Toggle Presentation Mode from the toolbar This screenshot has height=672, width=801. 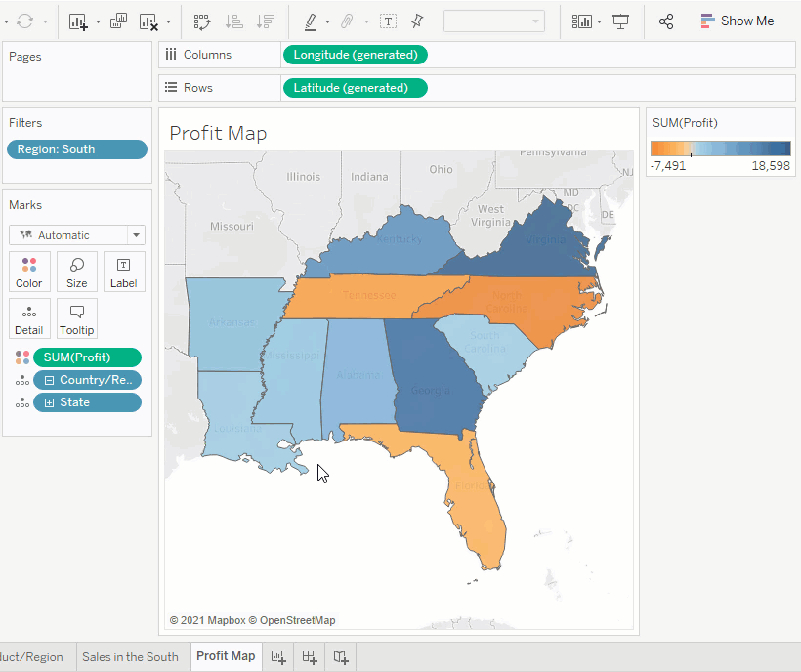click(x=622, y=21)
